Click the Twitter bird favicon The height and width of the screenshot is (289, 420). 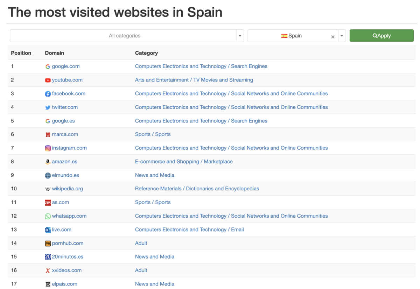[x=48, y=107]
